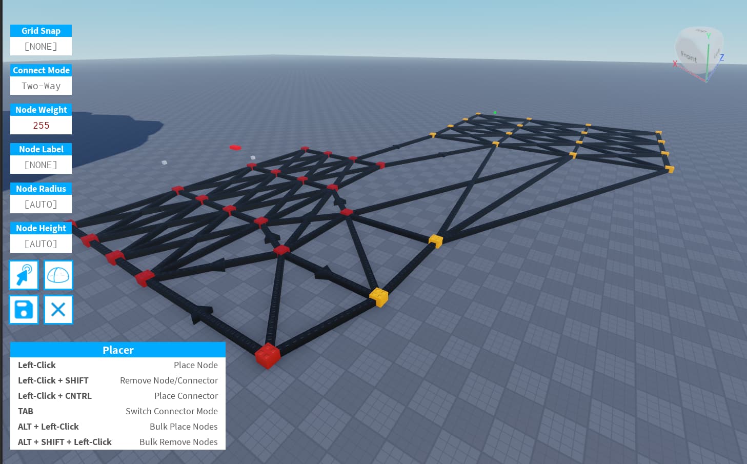747x464 pixels.
Task: Select the detached red block floating off the graph
Action: coord(235,148)
